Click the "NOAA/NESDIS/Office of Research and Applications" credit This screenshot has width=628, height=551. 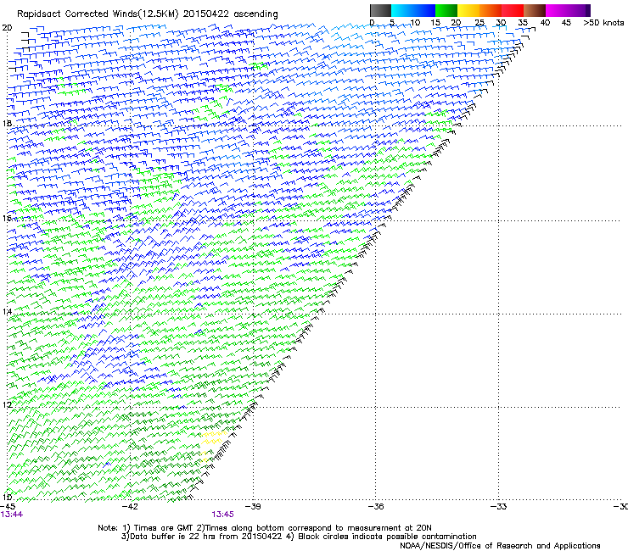(x=500, y=546)
